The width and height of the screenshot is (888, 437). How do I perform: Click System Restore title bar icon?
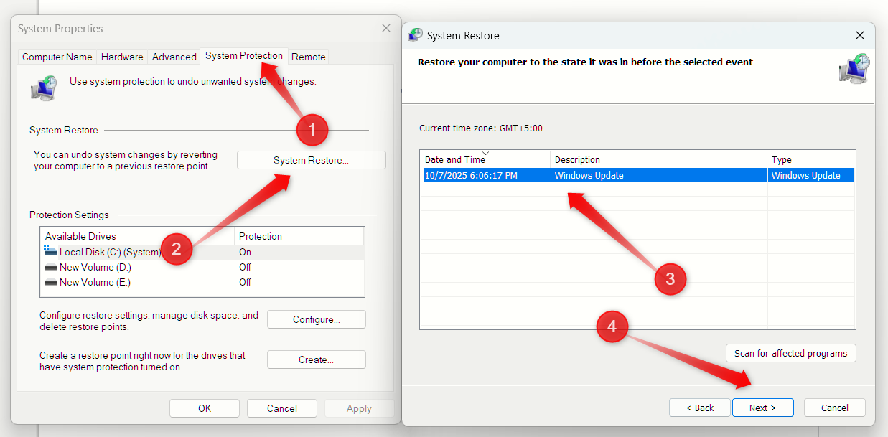pos(416,35)
